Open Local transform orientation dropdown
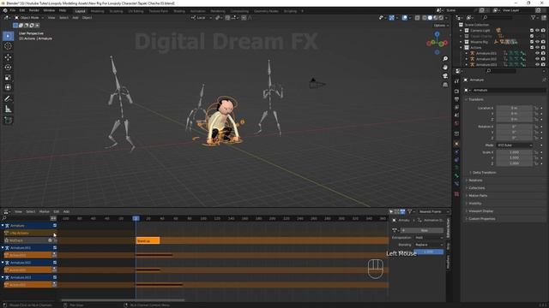The height and width of the screenshot is (308, 549). tap(202, 18)
